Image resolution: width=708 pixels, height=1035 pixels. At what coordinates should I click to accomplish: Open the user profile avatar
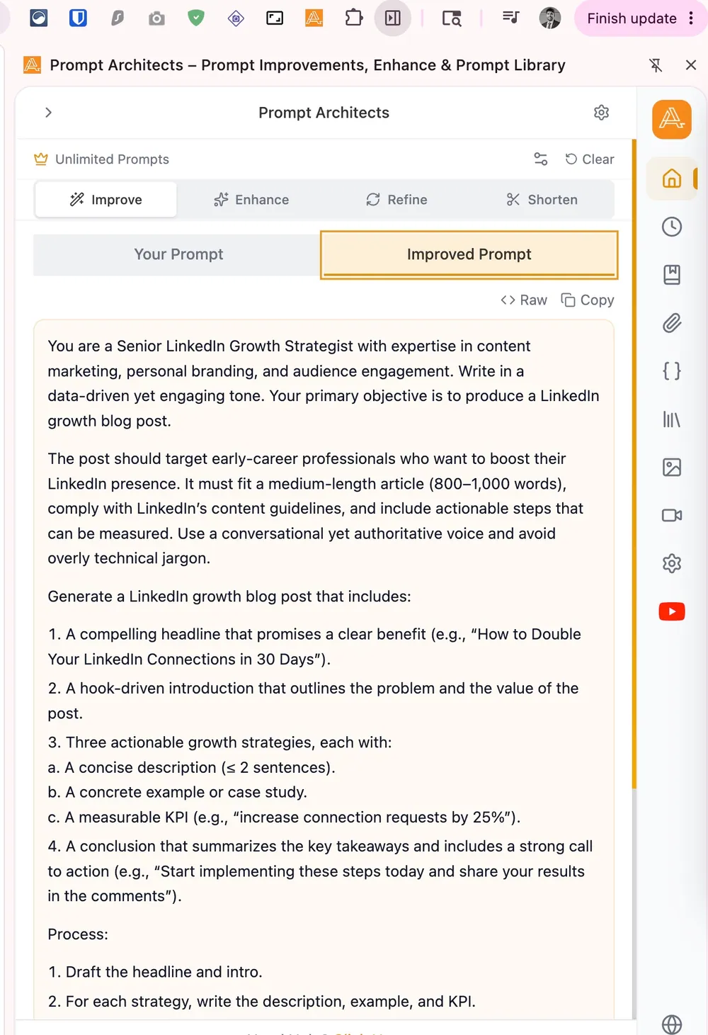tap(550, 18)
